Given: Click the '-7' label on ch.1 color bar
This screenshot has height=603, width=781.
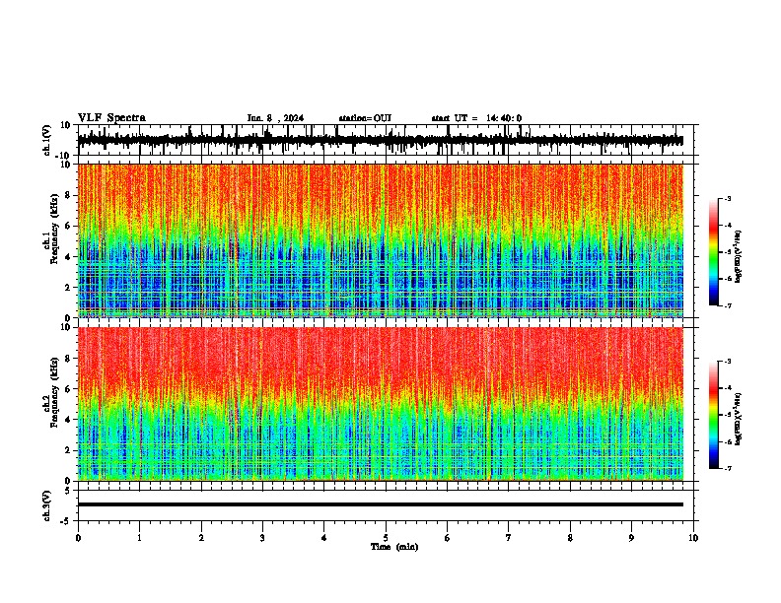Looking at the screenshot, I should coord(728,305).
